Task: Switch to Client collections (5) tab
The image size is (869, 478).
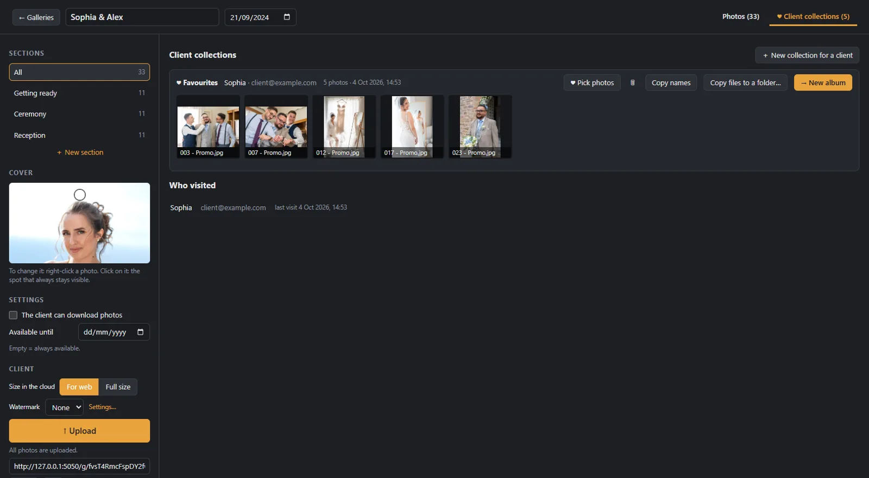Action: tap(813, 16)
